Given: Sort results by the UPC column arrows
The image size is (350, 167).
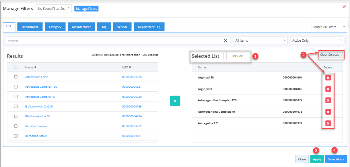Looking at the screenshot, I should [x=130, y=67].
